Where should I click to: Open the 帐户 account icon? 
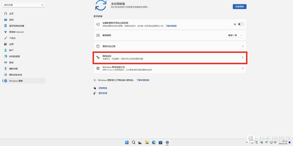[6, 50]
